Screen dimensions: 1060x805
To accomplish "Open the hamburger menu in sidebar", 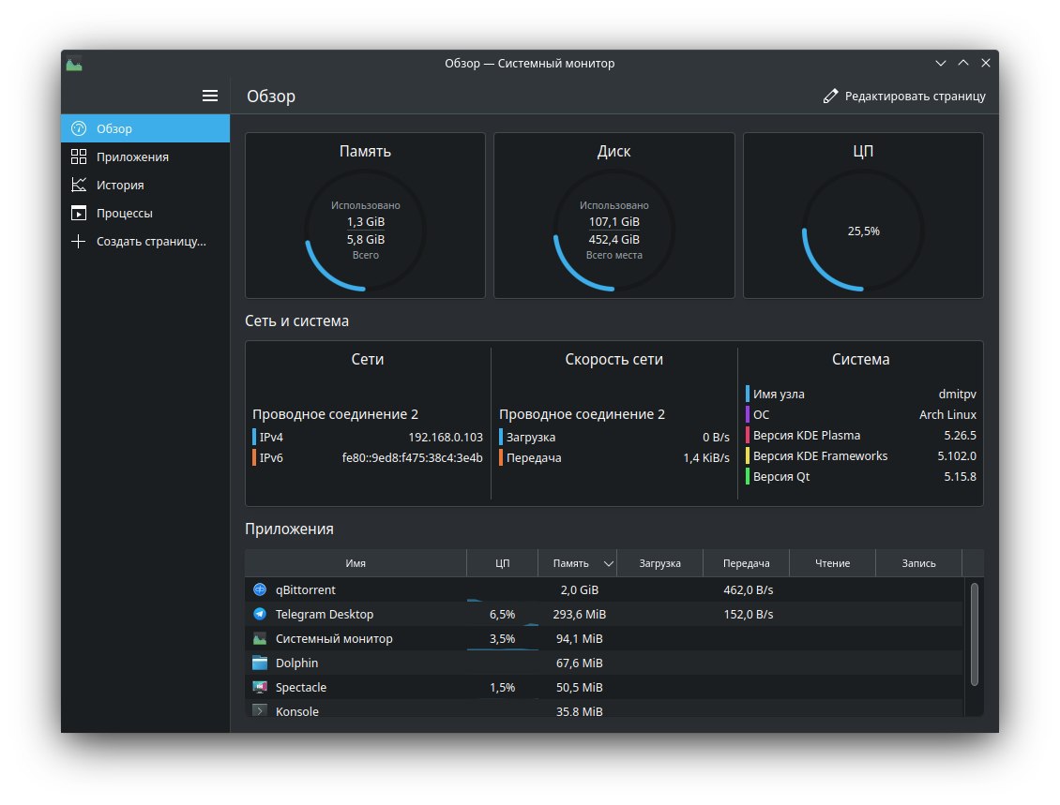I will pos(210,96).
